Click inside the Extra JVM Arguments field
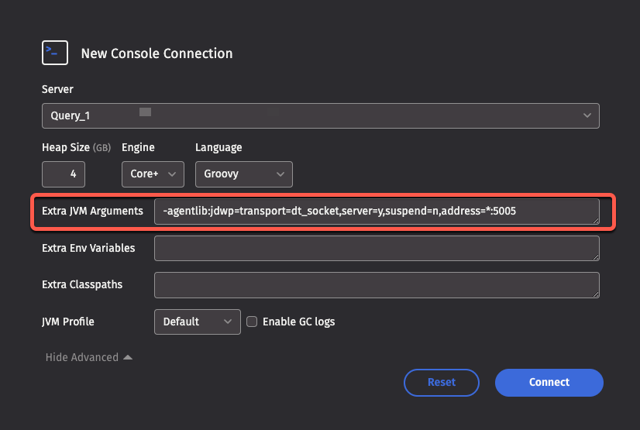This screenshot has height=430, width=640. coord(376,212)
